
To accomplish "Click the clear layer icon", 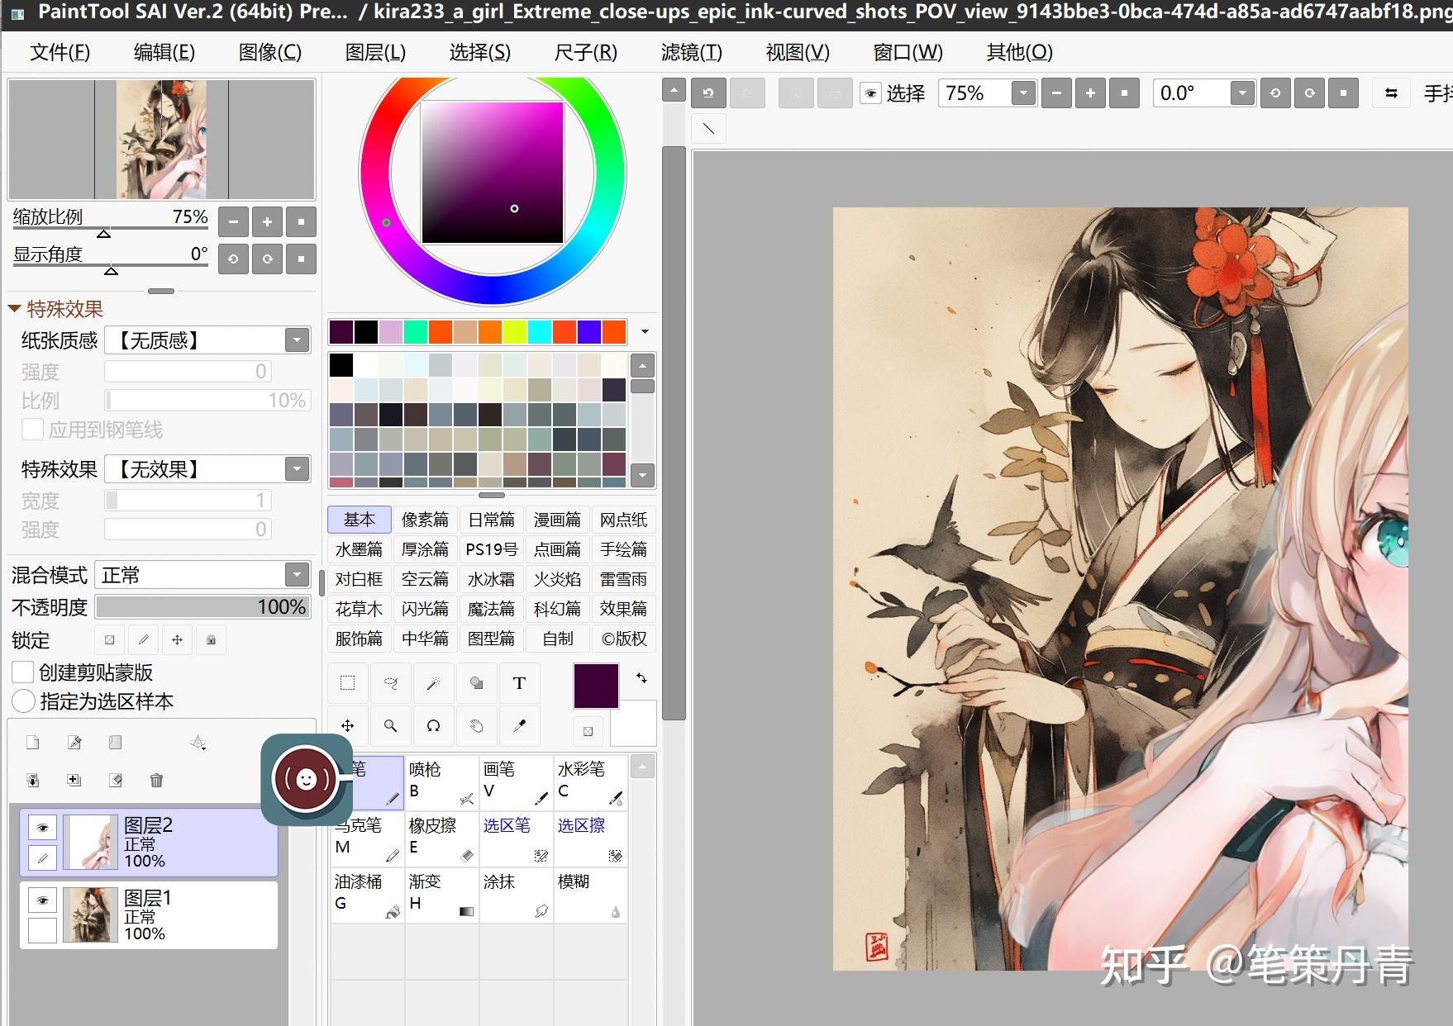I will click(116, 780).
